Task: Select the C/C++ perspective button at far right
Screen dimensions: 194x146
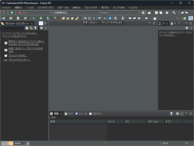Action: 191,18
